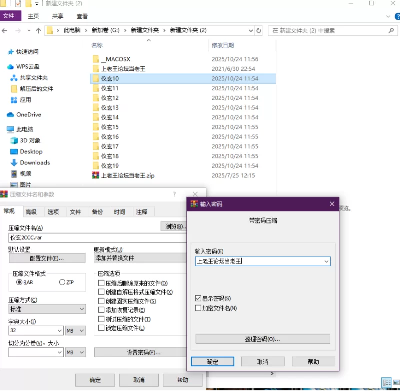Click the 输入密码 password input field
400x391 pixels.
(x=263, y=261)
